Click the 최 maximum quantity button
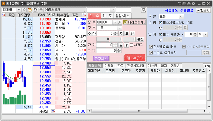The image size is (213, 121). pos(127,34)
